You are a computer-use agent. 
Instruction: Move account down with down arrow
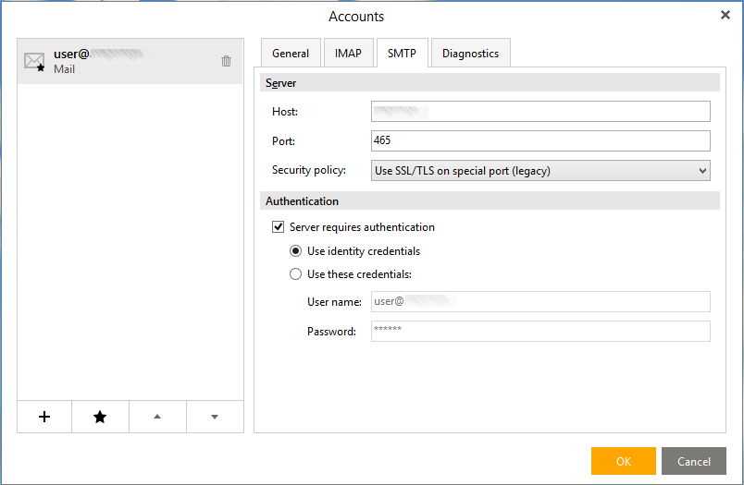point(215,417)
